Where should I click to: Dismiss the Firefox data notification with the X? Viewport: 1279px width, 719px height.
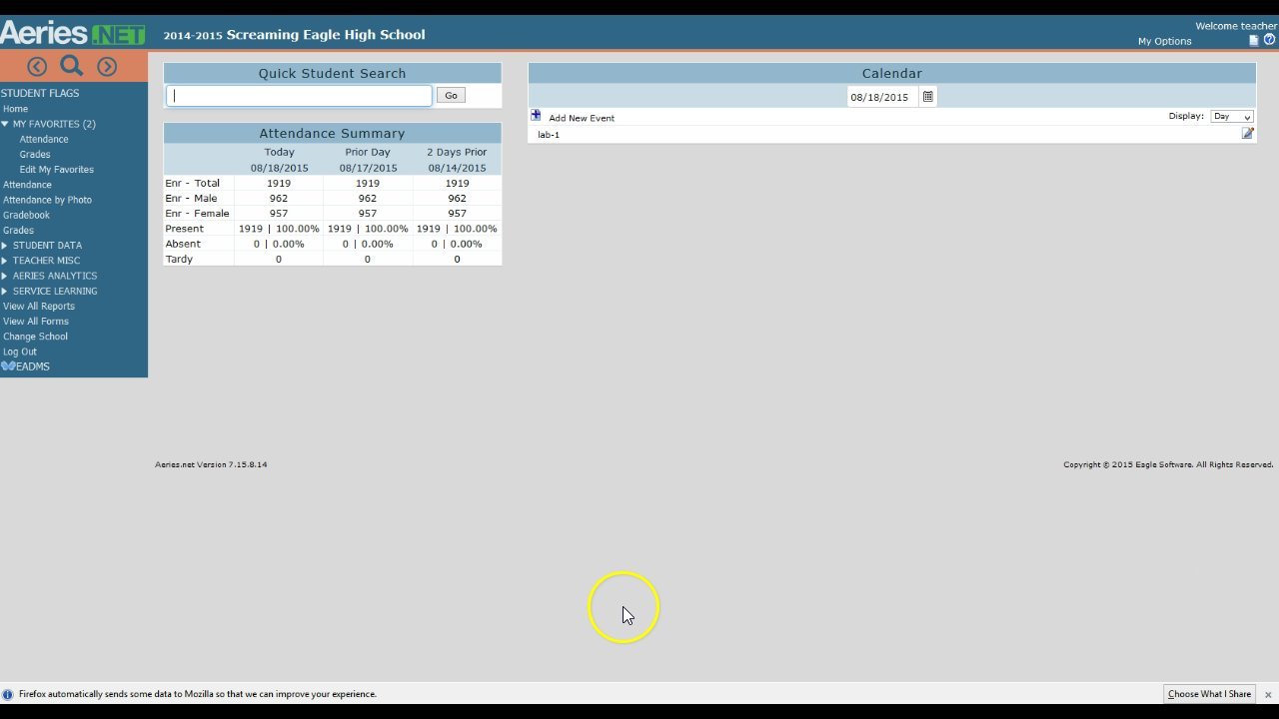coord(1268,693)
